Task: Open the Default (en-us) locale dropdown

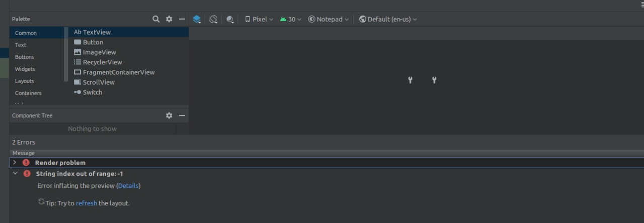Action: [388, 19]
